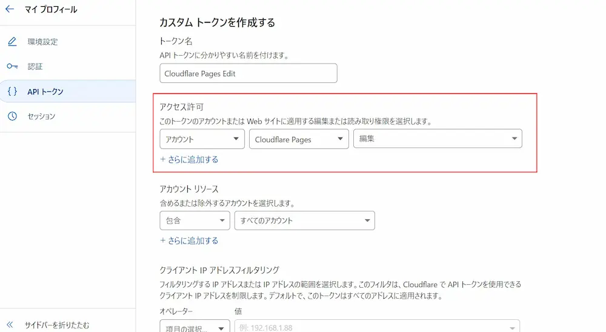Click さらに追加する under アカウント リソース

(189, 241)
